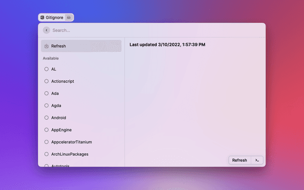The width and height of the screenshot is (304, 190).
Task: Choose the ArchLinuxPackages list entry
Action: coord(69,154)
